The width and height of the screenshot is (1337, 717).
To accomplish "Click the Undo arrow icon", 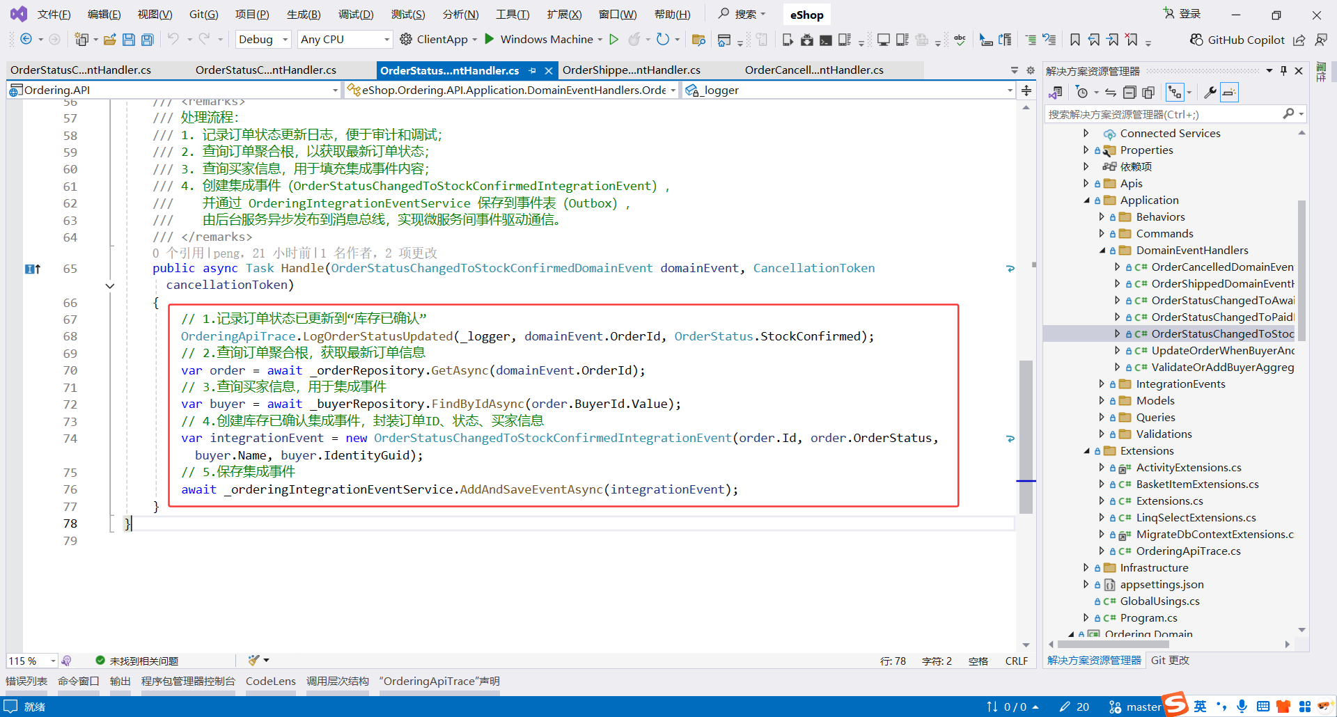I will [x=173, y=40].
